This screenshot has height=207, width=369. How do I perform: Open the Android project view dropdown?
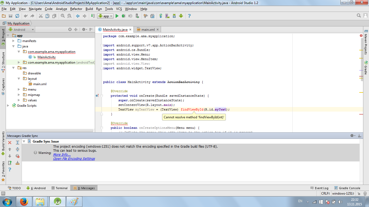(21, 30)
